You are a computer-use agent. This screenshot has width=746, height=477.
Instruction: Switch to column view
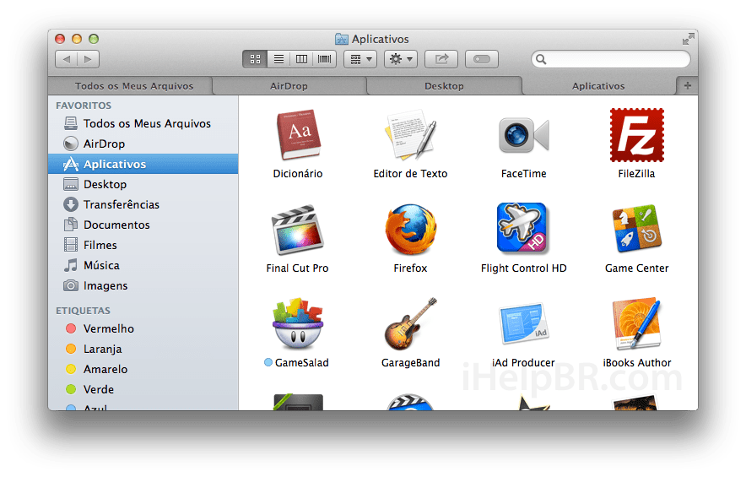[301, 59]
